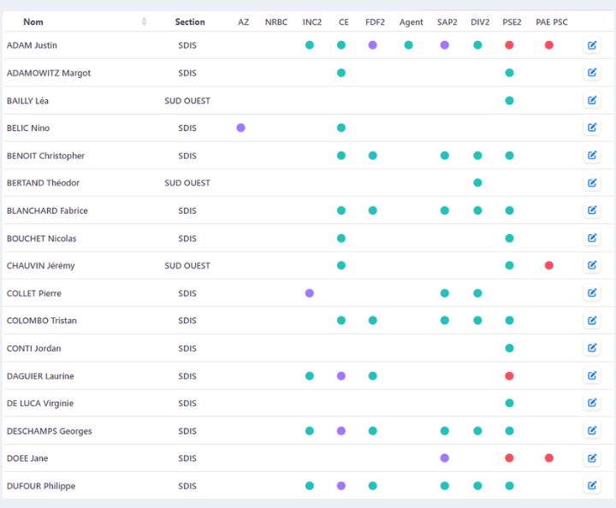The width and height of the screenshot is (616, 508).
Task: Select the SAP2 column header
Action: coord(447,22)
